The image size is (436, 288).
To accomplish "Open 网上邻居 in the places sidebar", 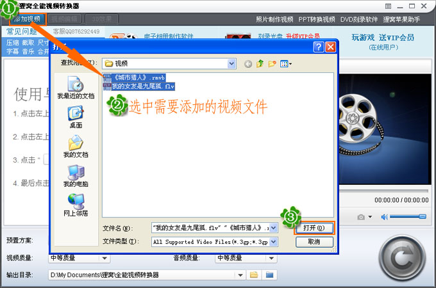I will (76, 205).
